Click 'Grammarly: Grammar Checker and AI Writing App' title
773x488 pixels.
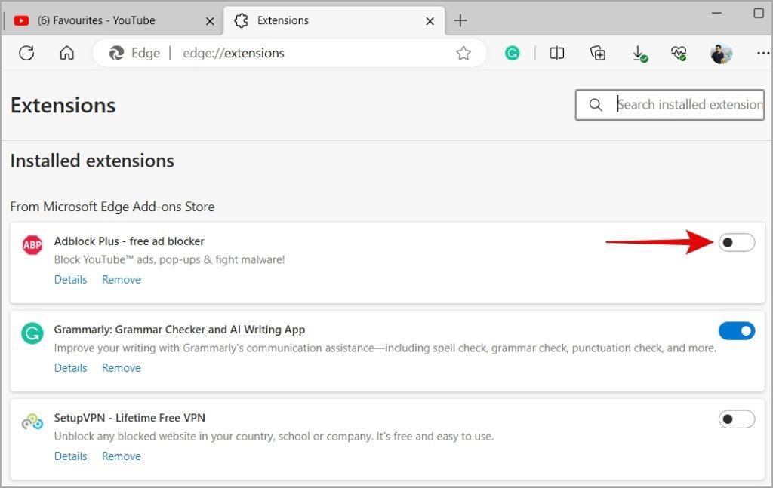(180, 330)
